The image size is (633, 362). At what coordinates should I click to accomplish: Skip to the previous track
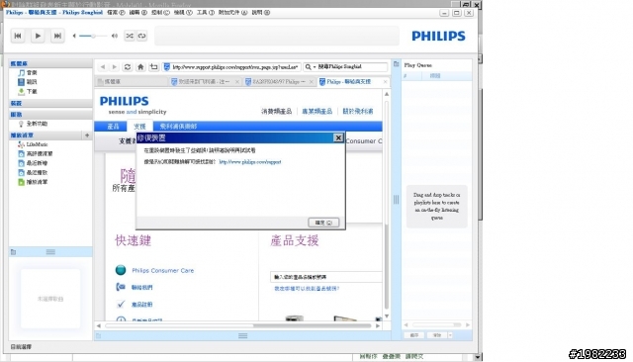pyautogui.click(x=18, y=36)
